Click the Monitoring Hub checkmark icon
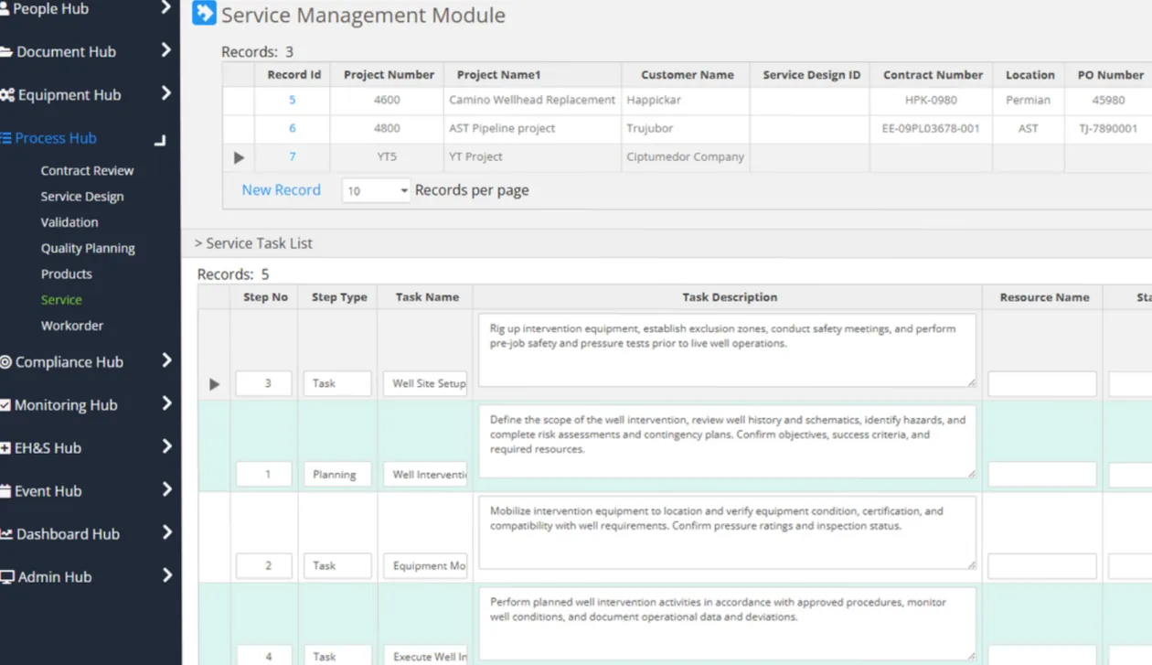1152x665 pixels. (5, 405)
